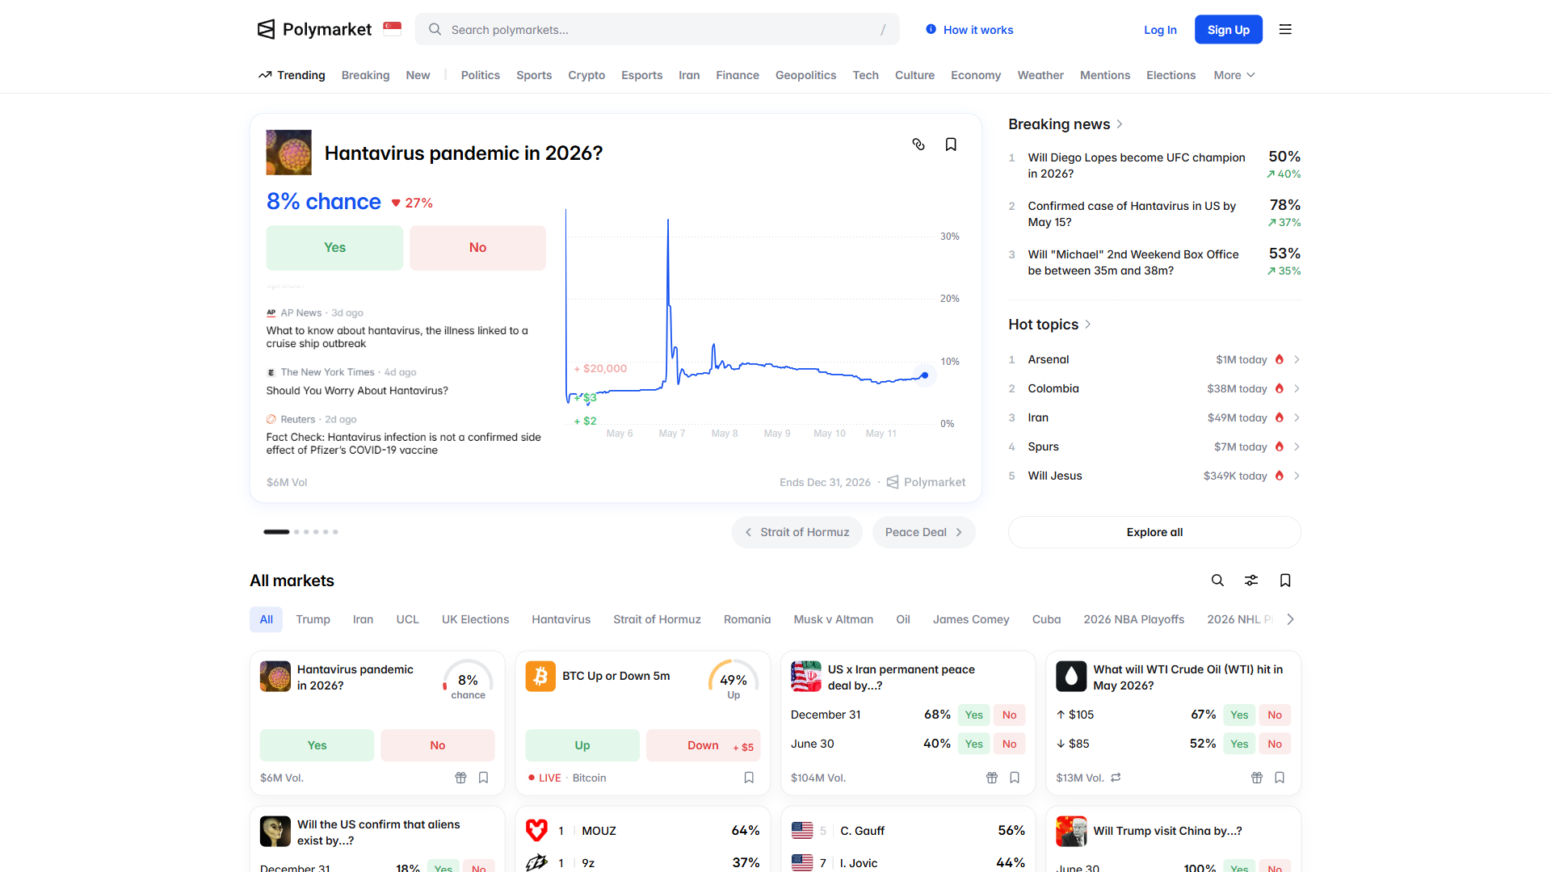Click the Sign Up button

(1228, 30)
